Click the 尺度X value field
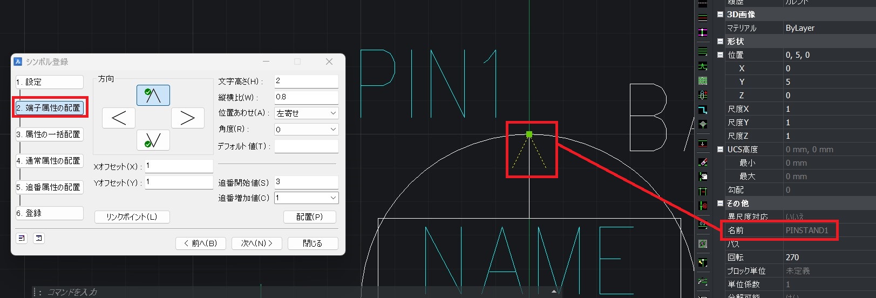Screen dimensions: 876x298 (x=829, y=109)
